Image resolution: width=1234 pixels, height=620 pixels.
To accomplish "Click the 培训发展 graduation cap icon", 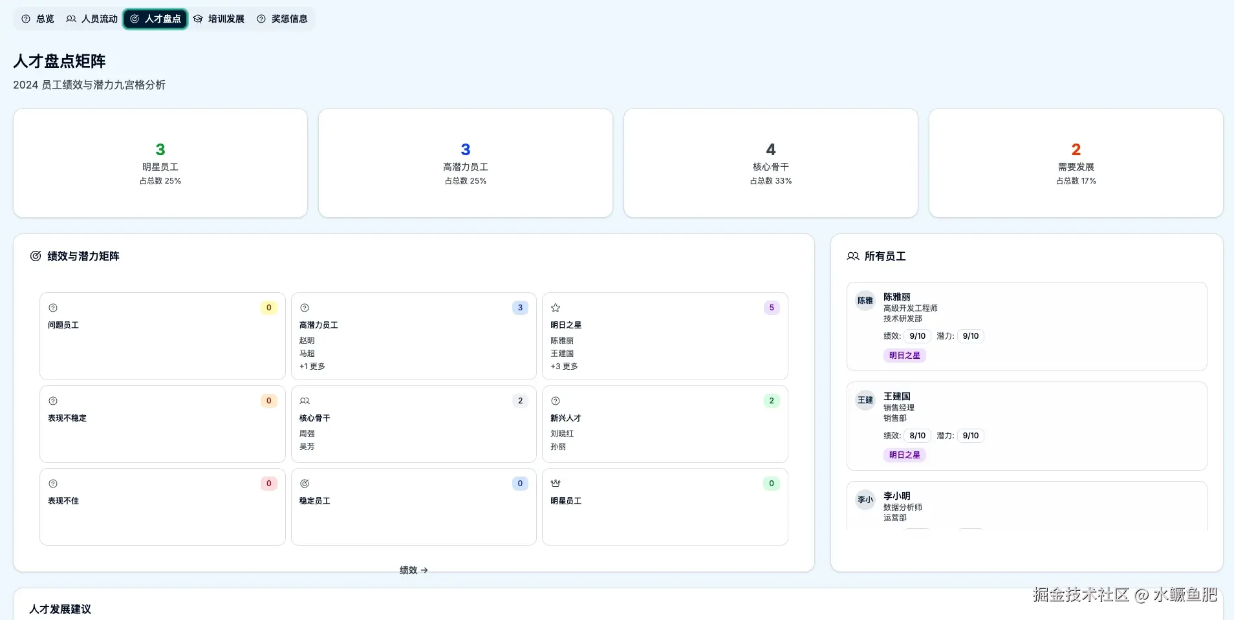I will pos(199,19).
